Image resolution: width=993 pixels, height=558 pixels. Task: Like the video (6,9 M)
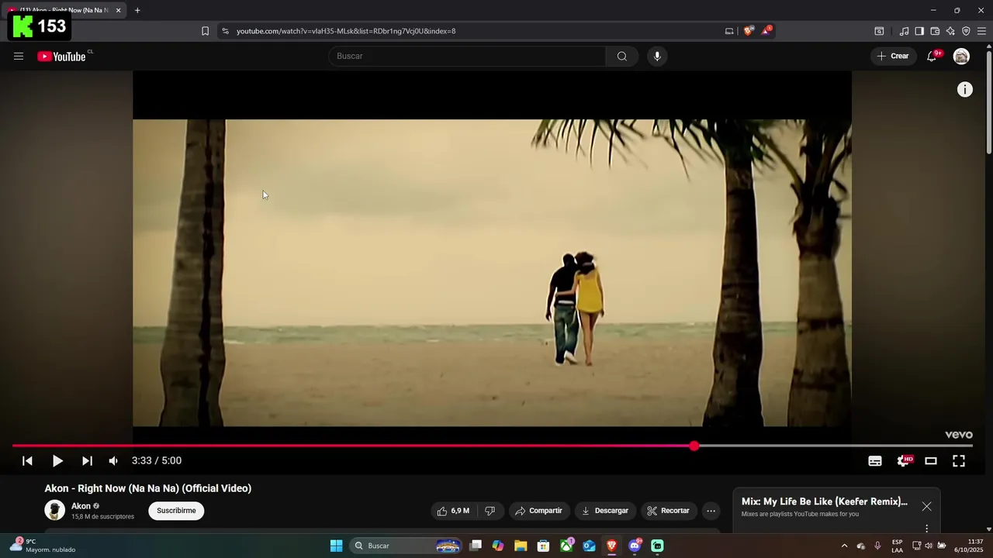click(x=453, y=511)
